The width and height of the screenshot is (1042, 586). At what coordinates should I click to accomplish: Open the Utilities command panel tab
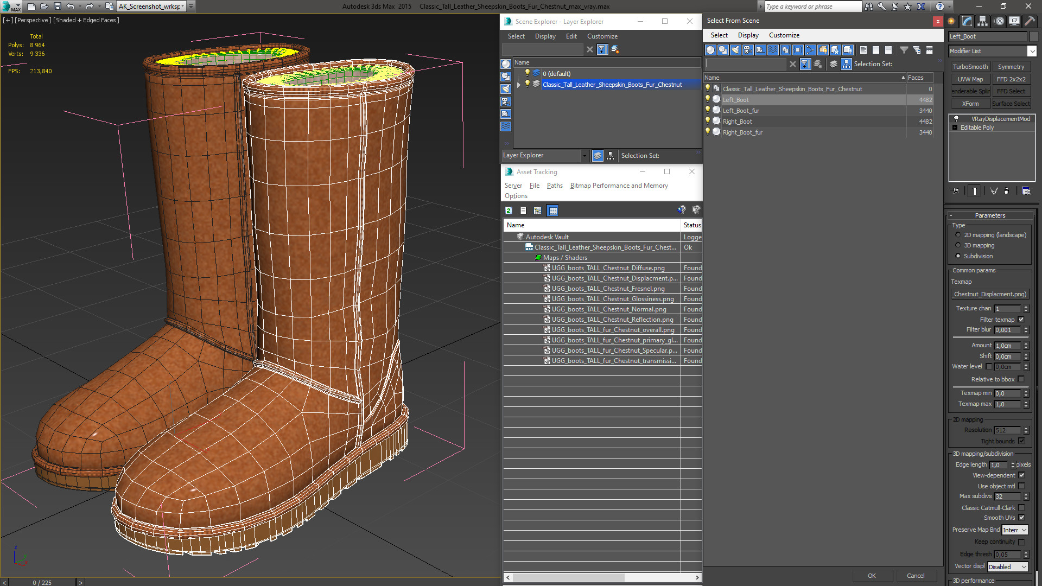1030,21
